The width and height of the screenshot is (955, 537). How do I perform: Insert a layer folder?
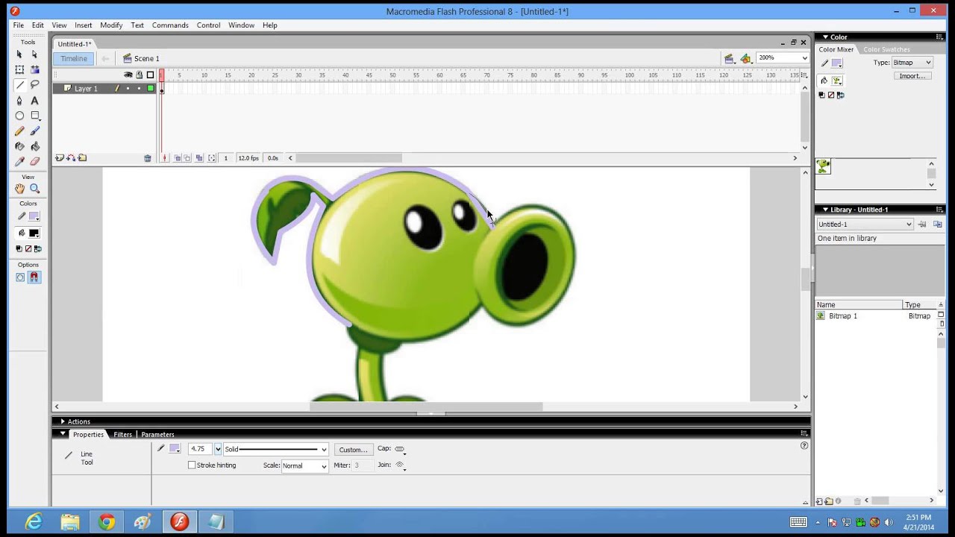click(x=82, y=158)
